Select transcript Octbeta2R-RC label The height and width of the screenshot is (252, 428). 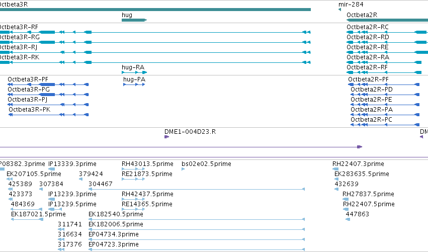point(368,27)
